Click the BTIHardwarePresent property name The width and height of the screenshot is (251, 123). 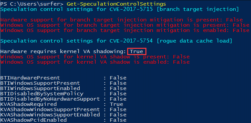pyautogui.click(x=30, y=78)
